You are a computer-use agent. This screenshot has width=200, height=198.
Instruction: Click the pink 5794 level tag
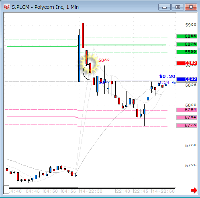[x=187, y=110]
